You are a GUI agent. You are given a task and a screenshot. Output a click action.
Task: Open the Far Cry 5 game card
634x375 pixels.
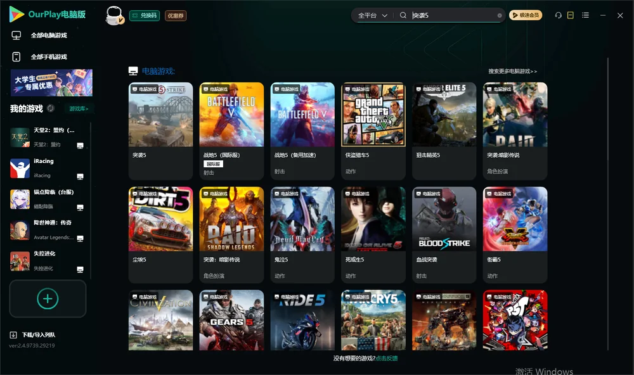click(373, 320)
